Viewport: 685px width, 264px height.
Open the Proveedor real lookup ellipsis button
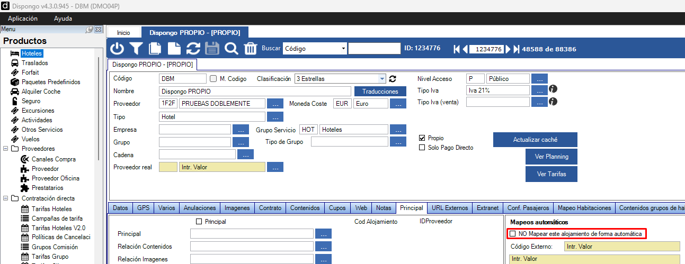[x=275, y=167]
